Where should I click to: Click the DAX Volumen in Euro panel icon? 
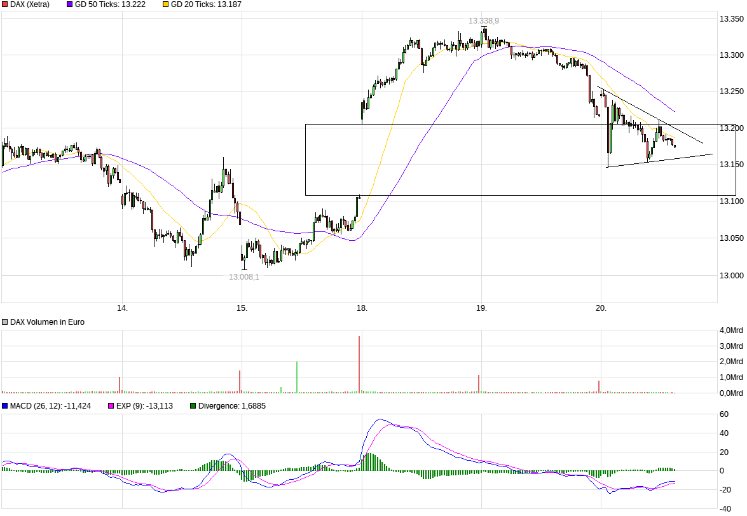[x=4, y=322]
